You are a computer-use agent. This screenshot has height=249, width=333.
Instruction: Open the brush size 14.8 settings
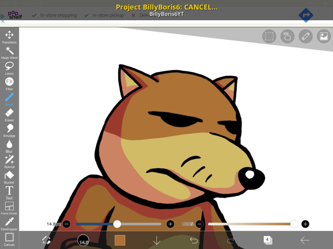(83, 240)
